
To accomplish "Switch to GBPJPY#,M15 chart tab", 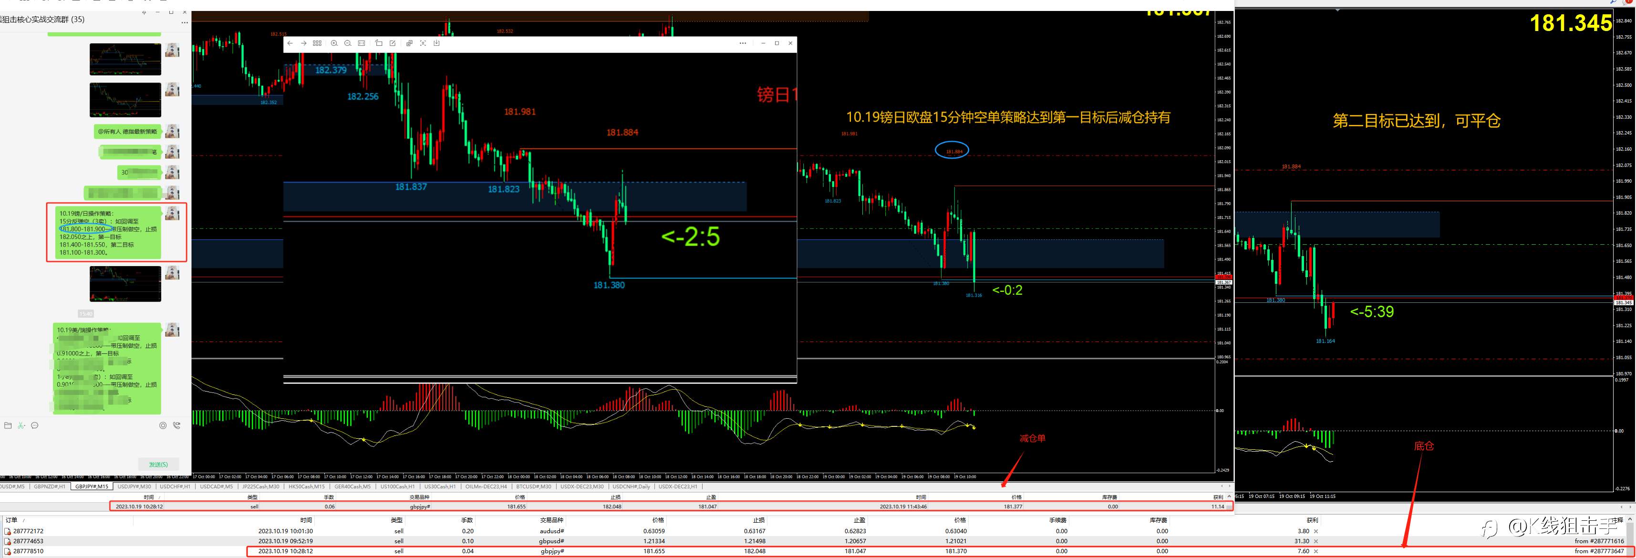I will [x=92, y=487].
